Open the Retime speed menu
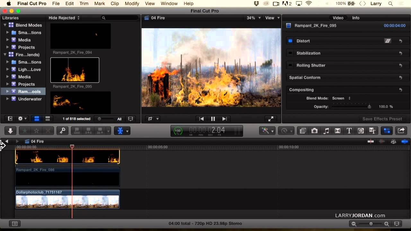 [286, 131]
